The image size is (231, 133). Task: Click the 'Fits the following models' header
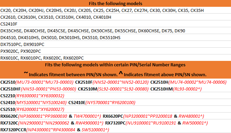tap(116, 3)
